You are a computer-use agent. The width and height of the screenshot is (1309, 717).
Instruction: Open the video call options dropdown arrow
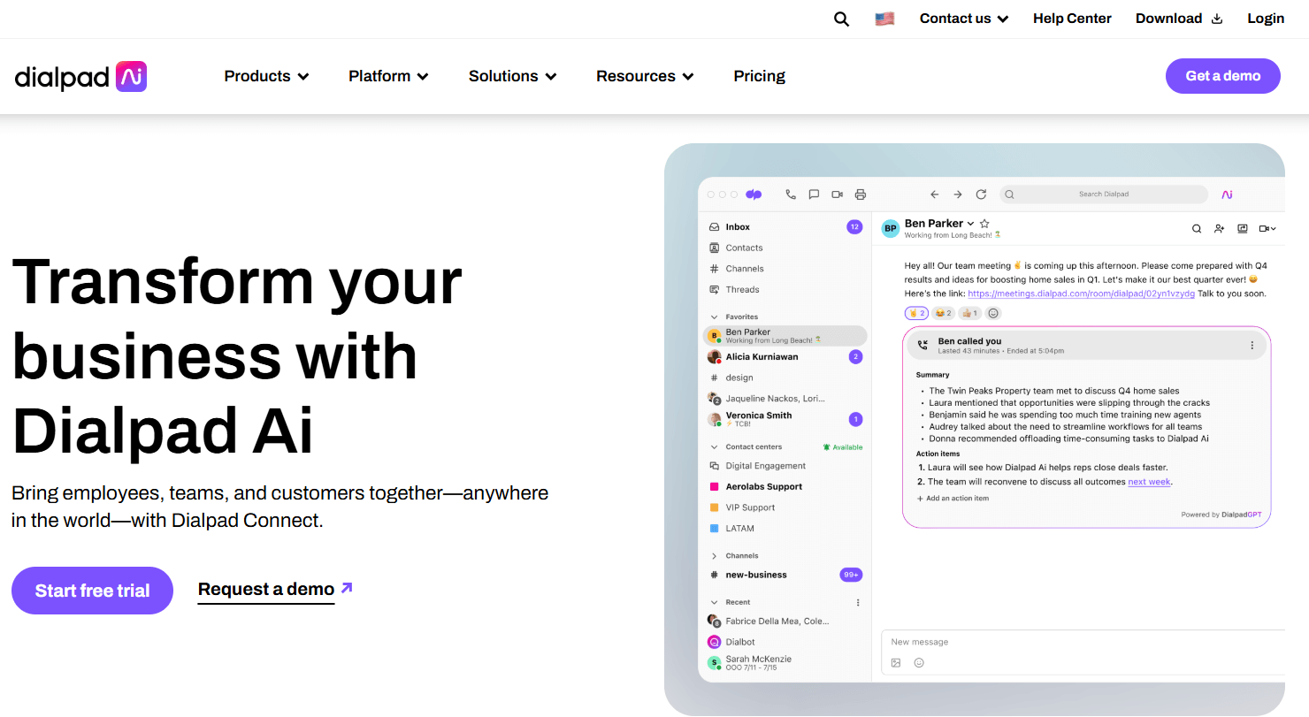[1274, 229]
